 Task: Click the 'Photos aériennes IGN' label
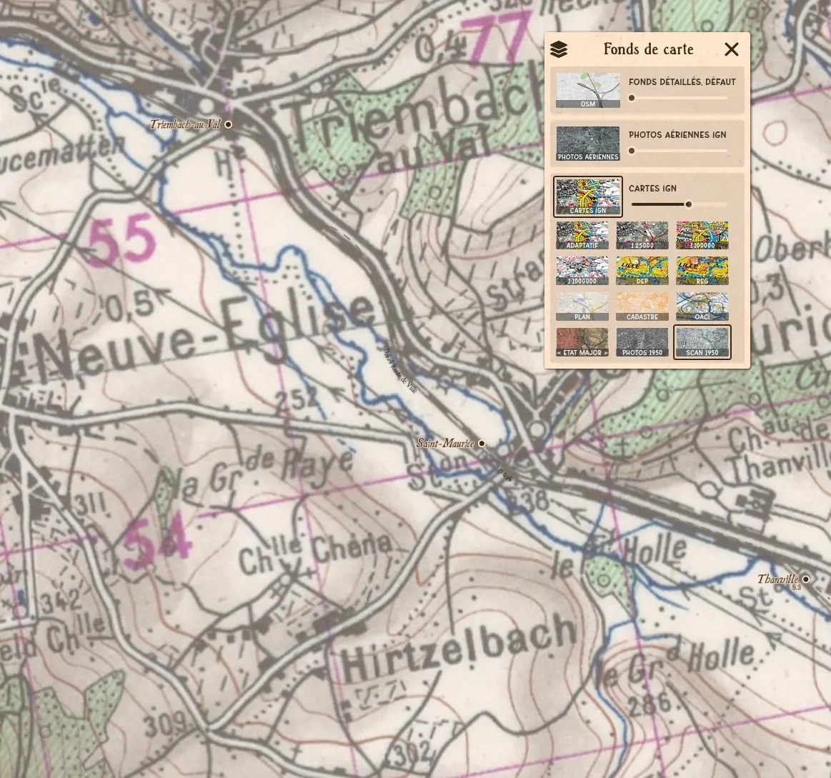(x=677, y=135)
